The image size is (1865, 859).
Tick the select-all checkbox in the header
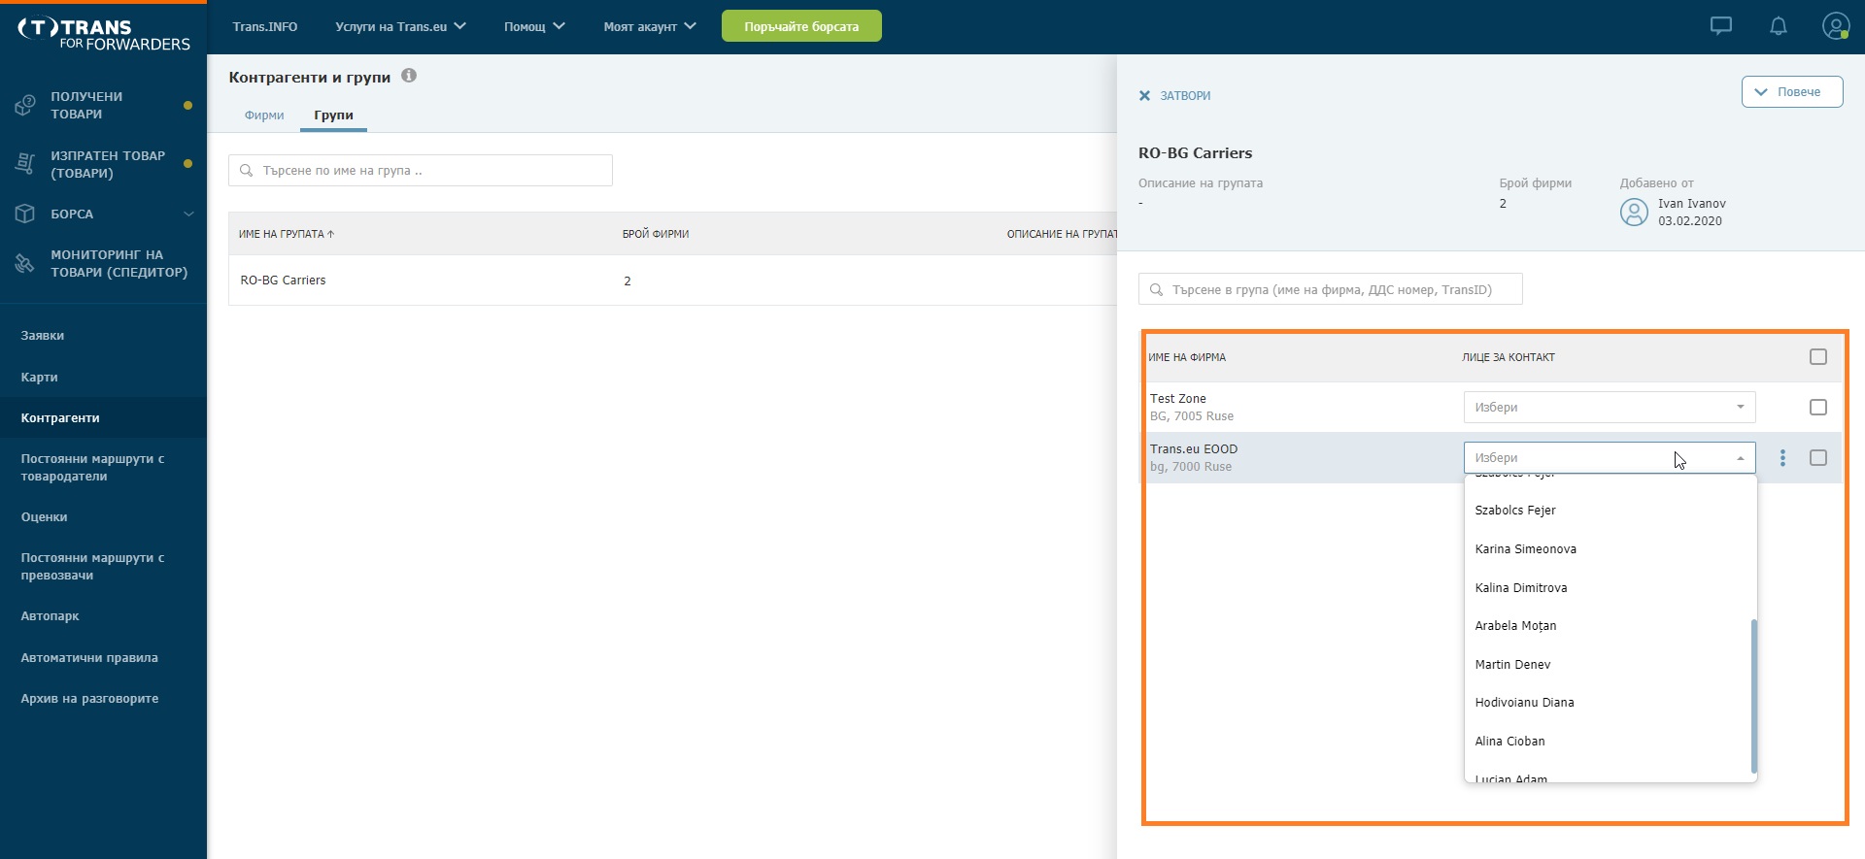click(1818, 357)
